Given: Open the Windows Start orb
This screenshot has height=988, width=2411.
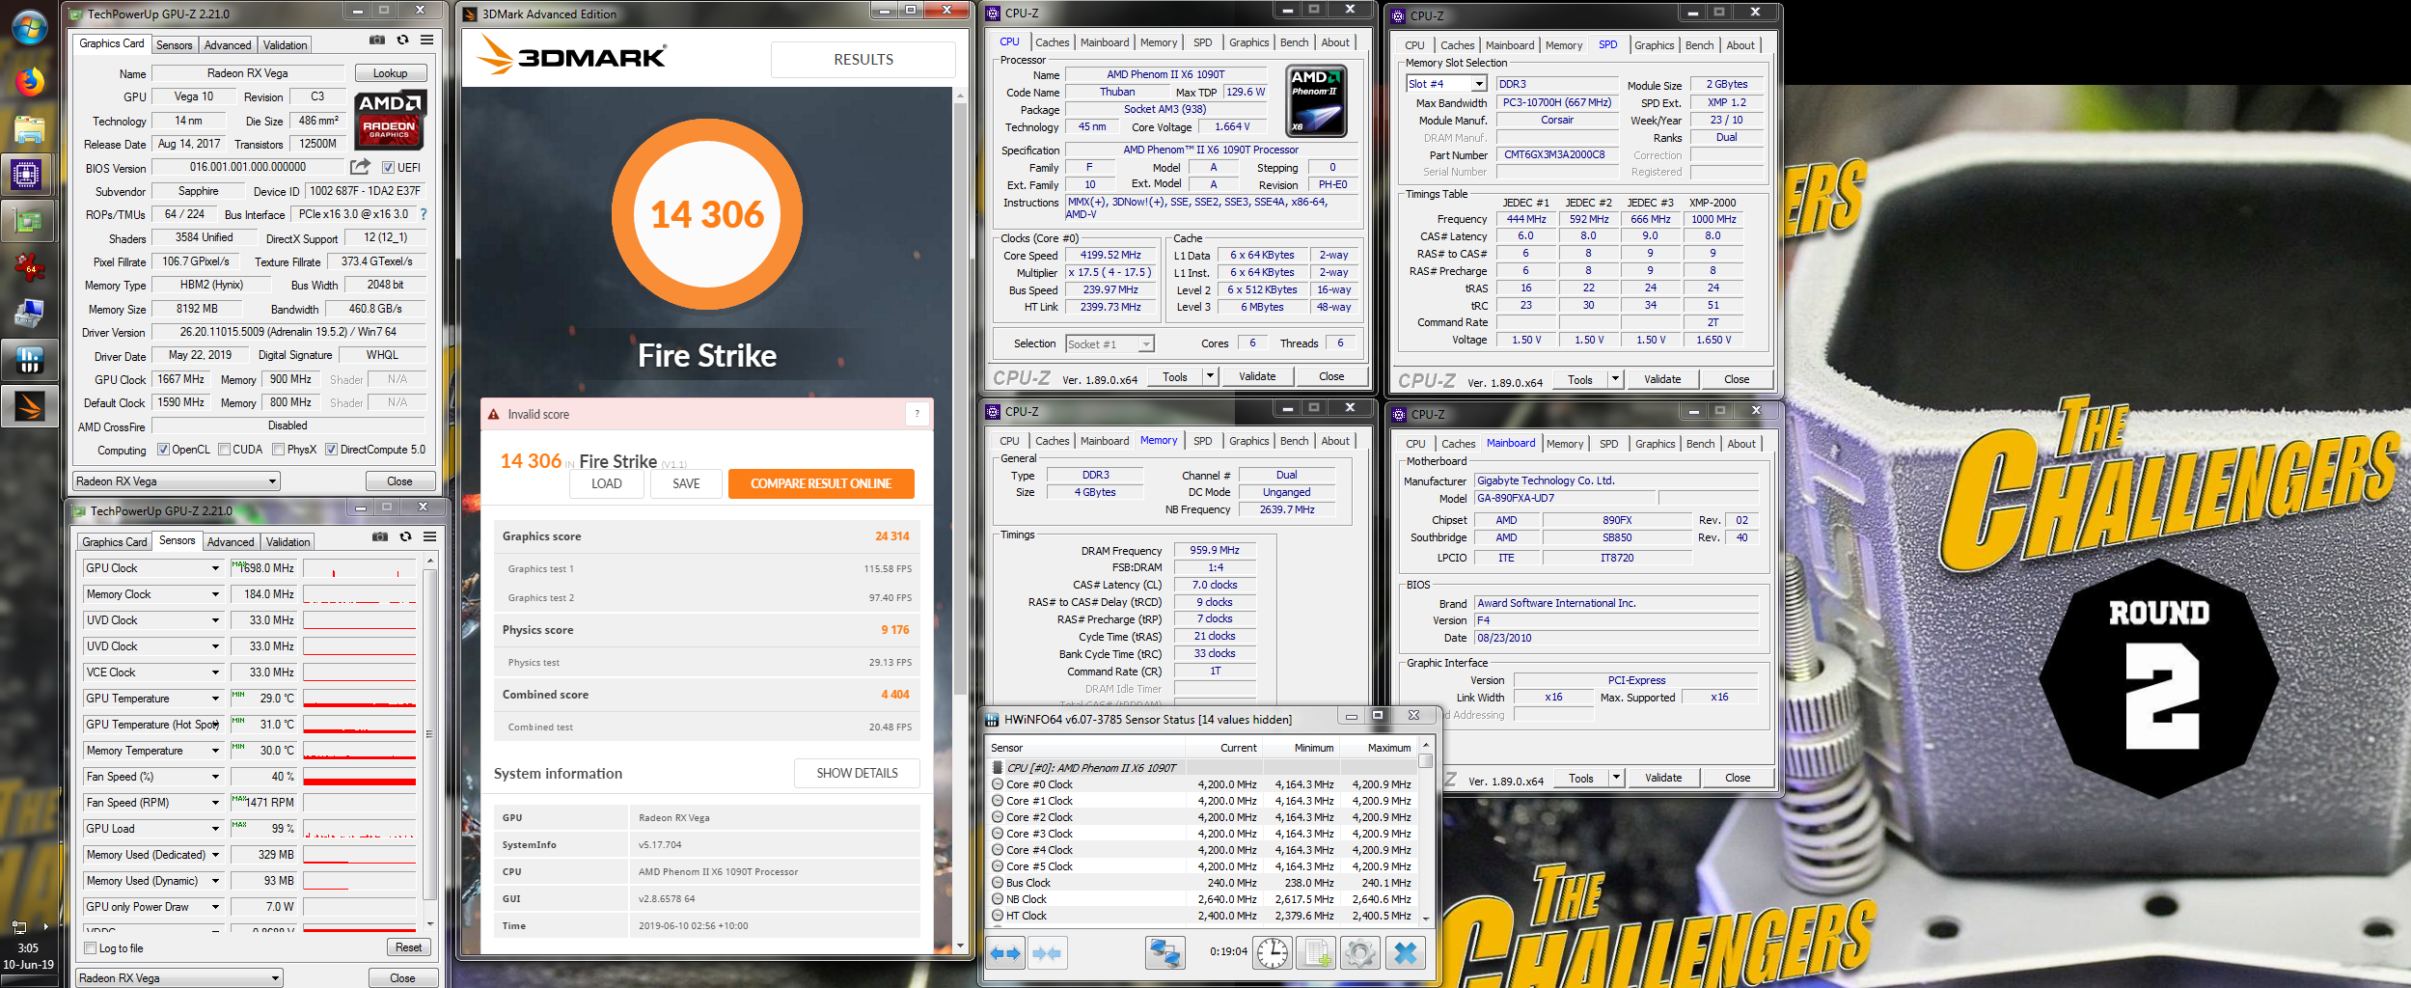Looking at the screenshot, I should point(29,26).
